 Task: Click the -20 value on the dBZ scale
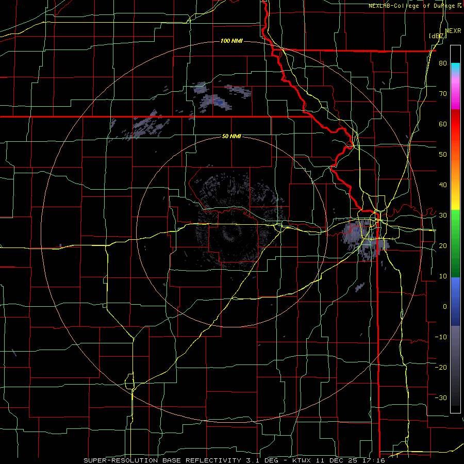(x=441, y=367)
